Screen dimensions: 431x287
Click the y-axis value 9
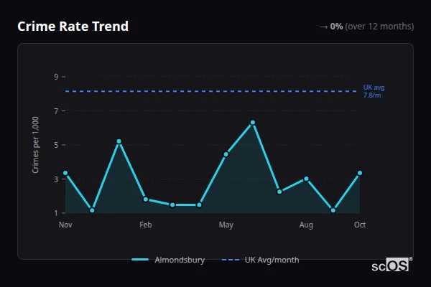tap(56, 77)
